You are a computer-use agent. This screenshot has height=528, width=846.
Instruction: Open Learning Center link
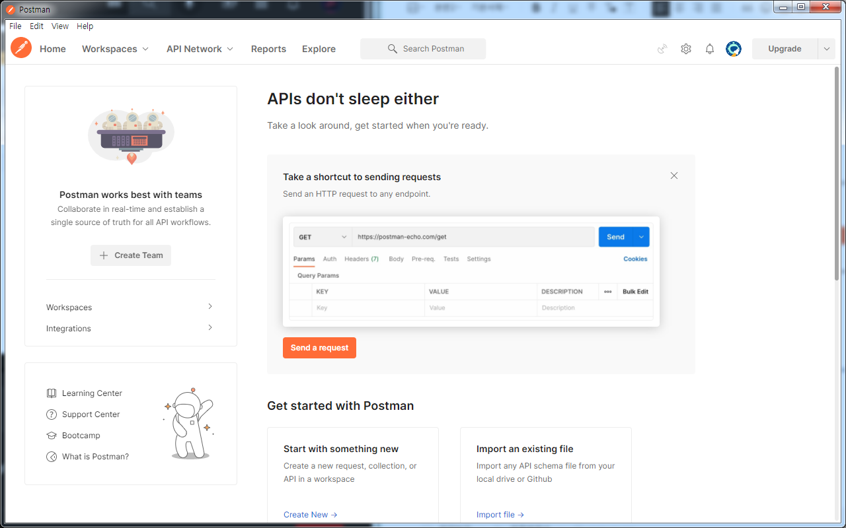point(92,393)
